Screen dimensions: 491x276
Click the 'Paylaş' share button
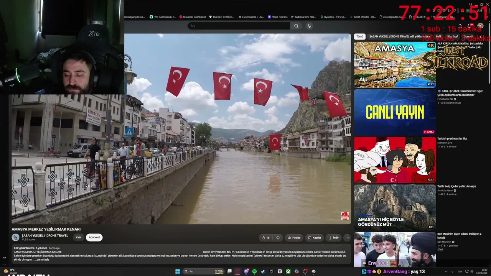(x=294, y=238)
